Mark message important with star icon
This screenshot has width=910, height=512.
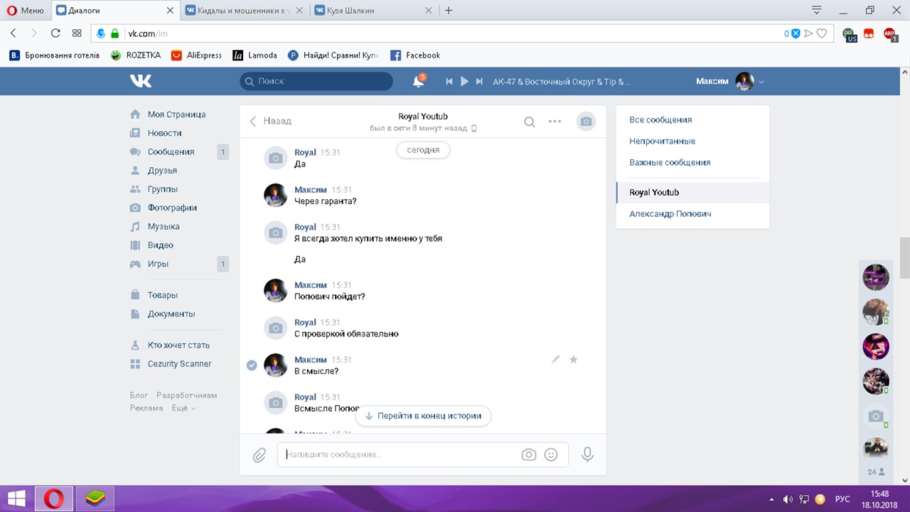coord(574,360)
